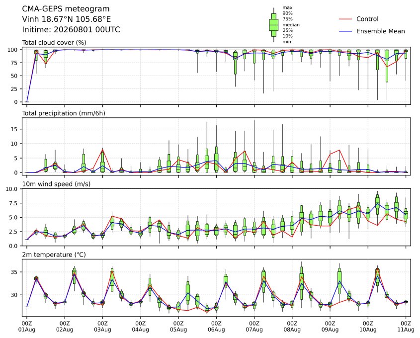This screenshot has height=338, width=420.
Task: Select the Ensemble Mean legend label
Action: [x=380, y=31]
